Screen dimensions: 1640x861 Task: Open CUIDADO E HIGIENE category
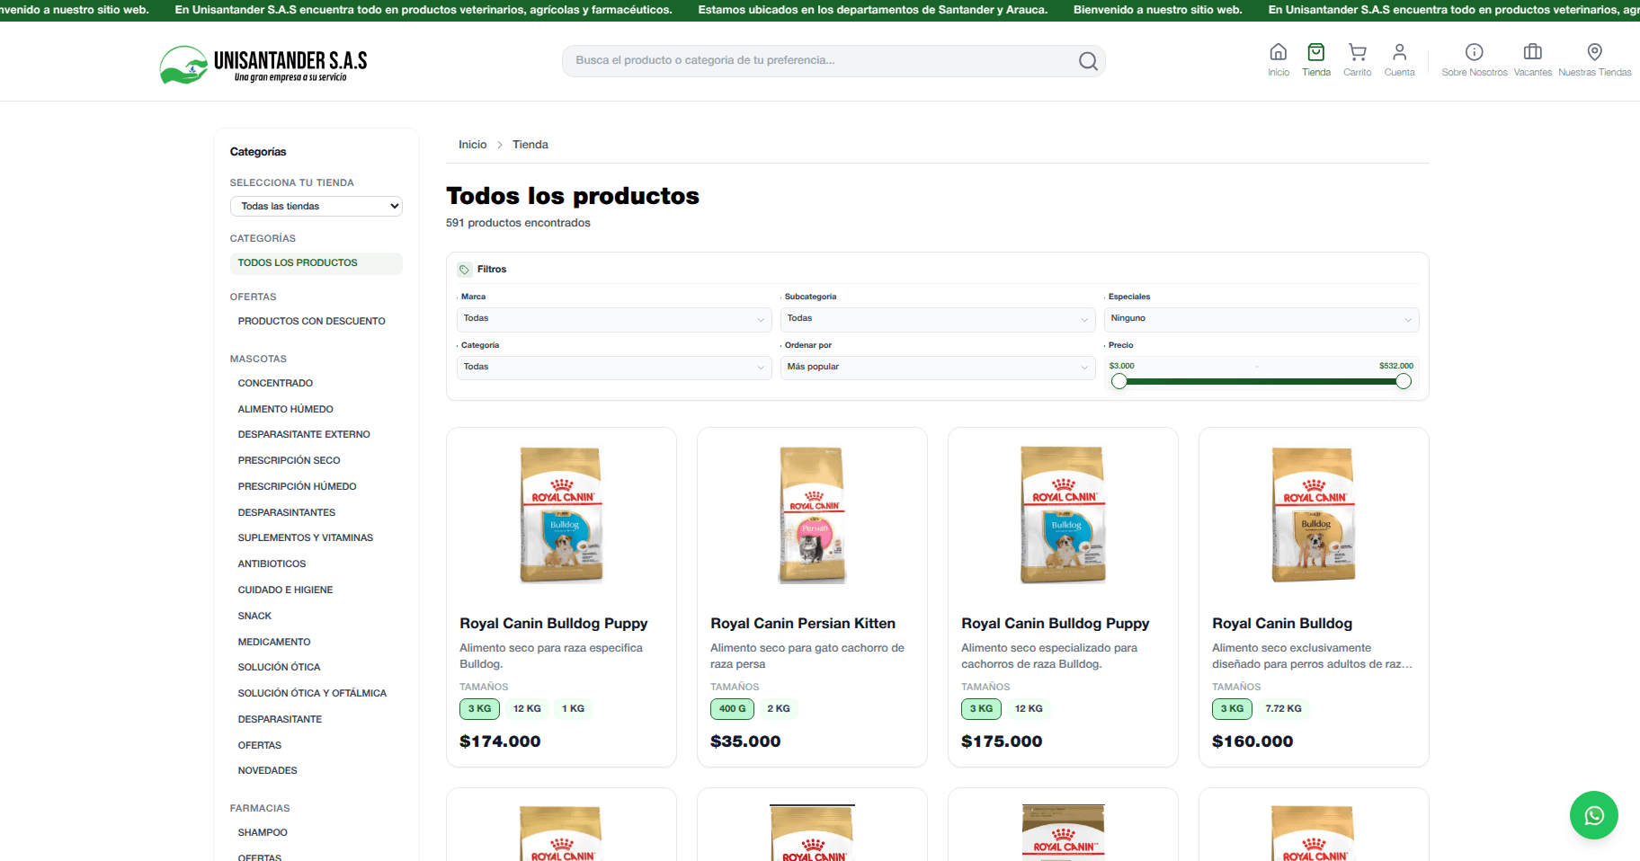[286, 590]
